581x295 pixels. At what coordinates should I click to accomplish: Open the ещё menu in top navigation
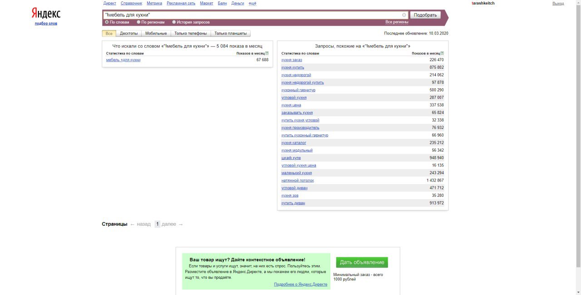pyautogui.click(x=252, y=3)
